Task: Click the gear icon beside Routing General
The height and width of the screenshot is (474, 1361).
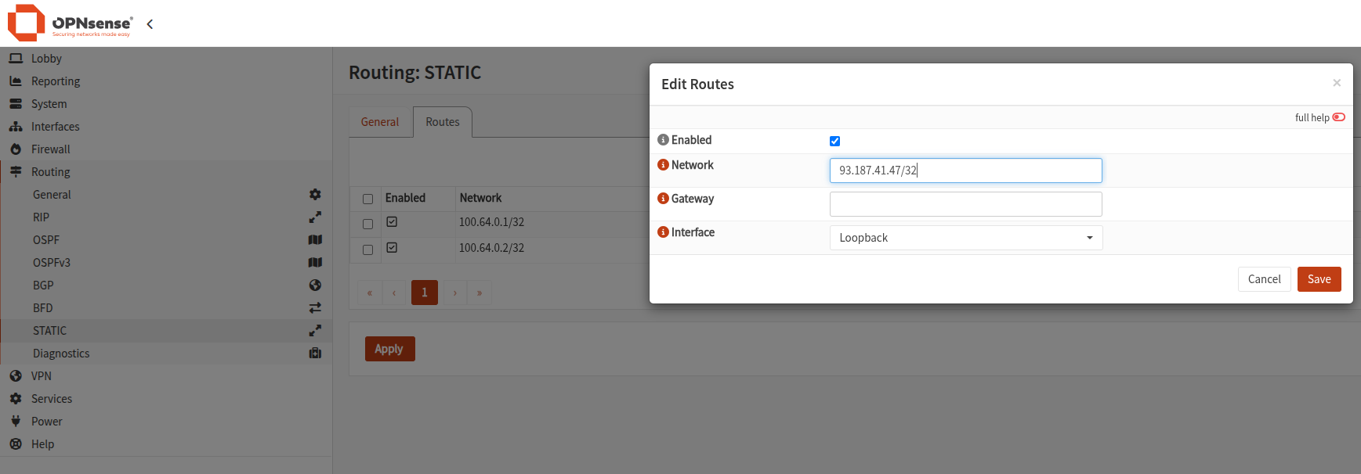Action: pyautogui.click(x=315, y=194)
